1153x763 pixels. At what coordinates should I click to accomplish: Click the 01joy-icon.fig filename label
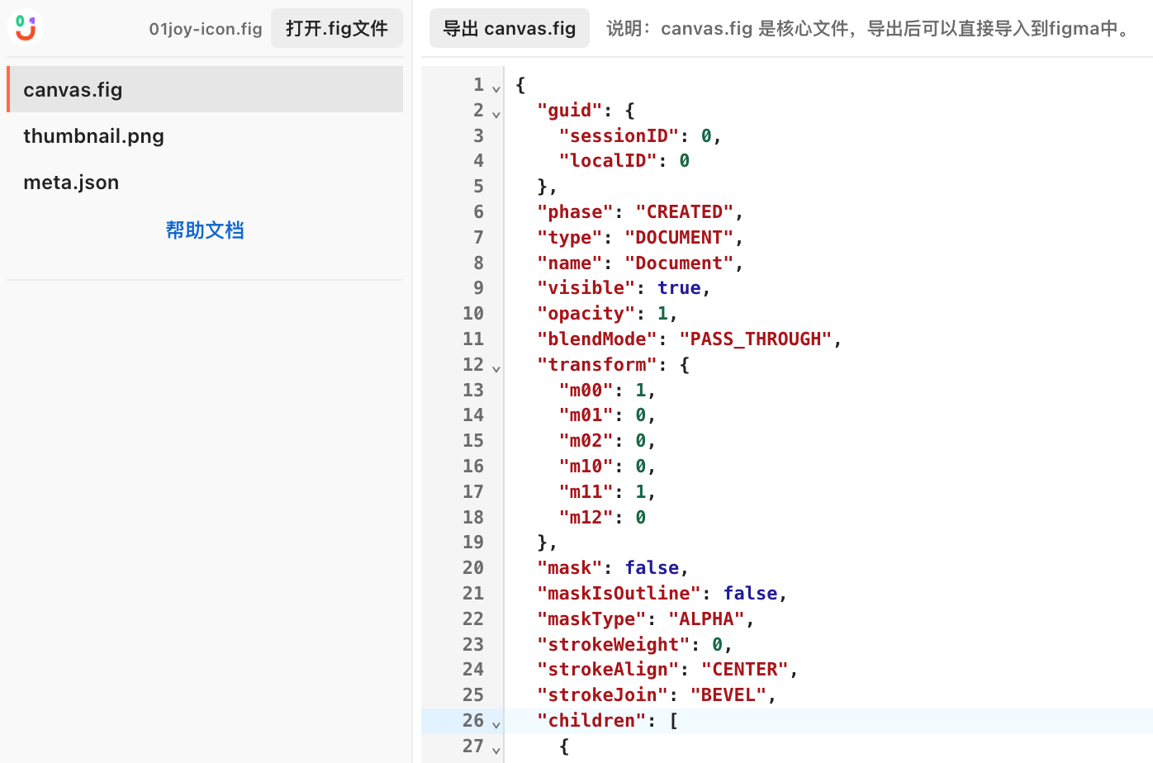205,28
